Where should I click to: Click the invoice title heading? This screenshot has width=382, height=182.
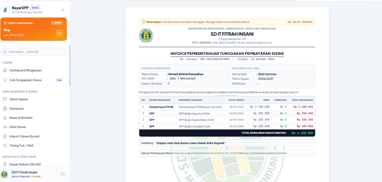(x=227, y=53)
